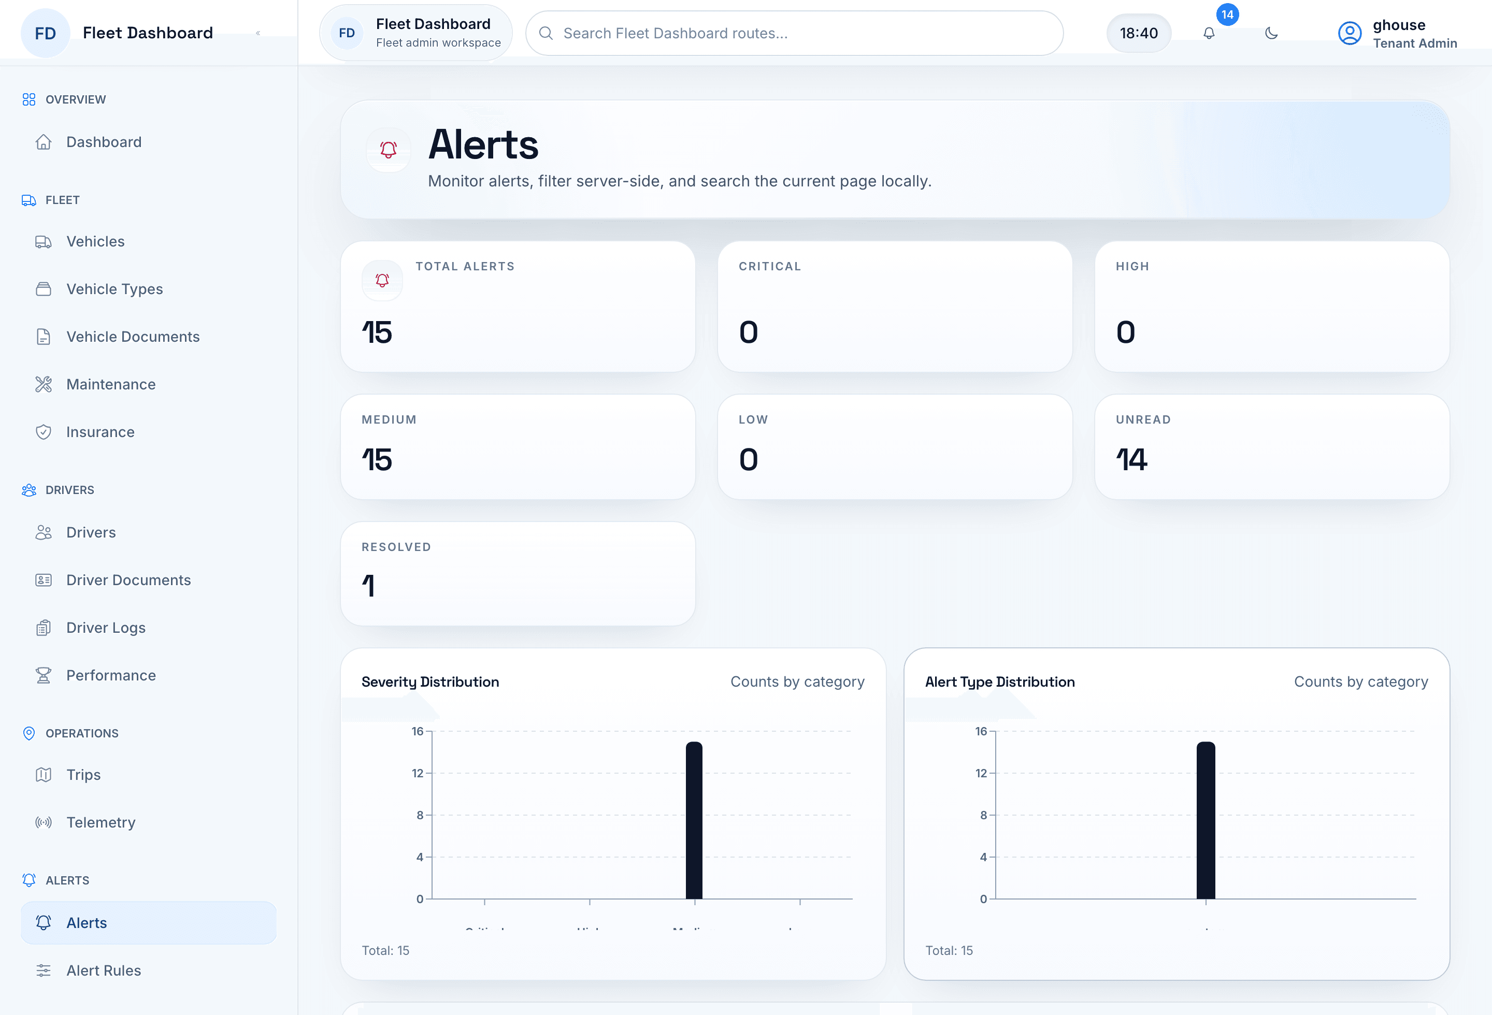
Task: Click the Driver Logs clipboard icon
Action: pyautogui.click(x=43, y=628)
